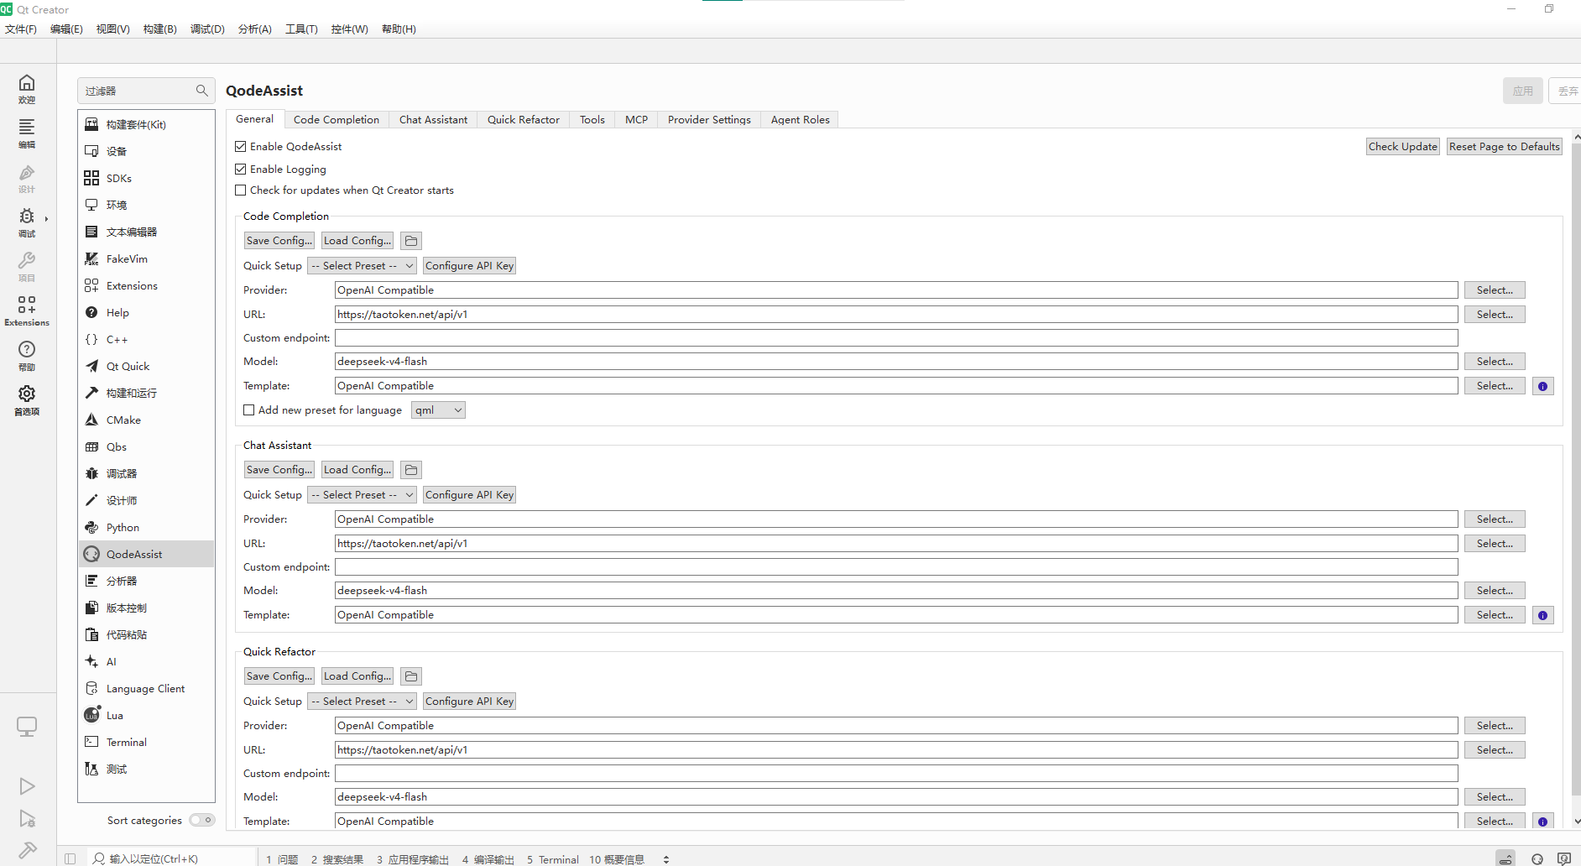
Task: Click the progress details icon in status bar
Action: (1506, 858)
